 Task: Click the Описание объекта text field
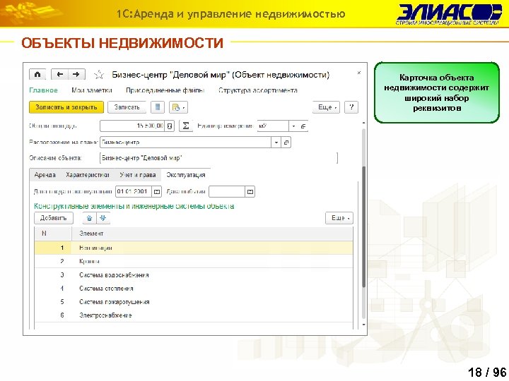(219, 158)
